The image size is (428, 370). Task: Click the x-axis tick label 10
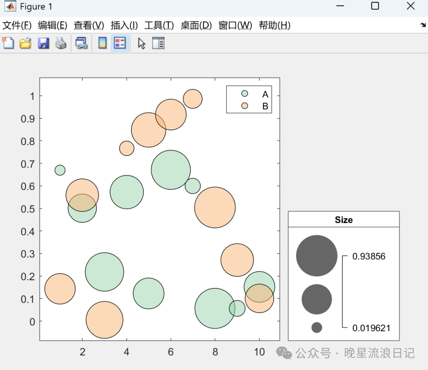259,352
